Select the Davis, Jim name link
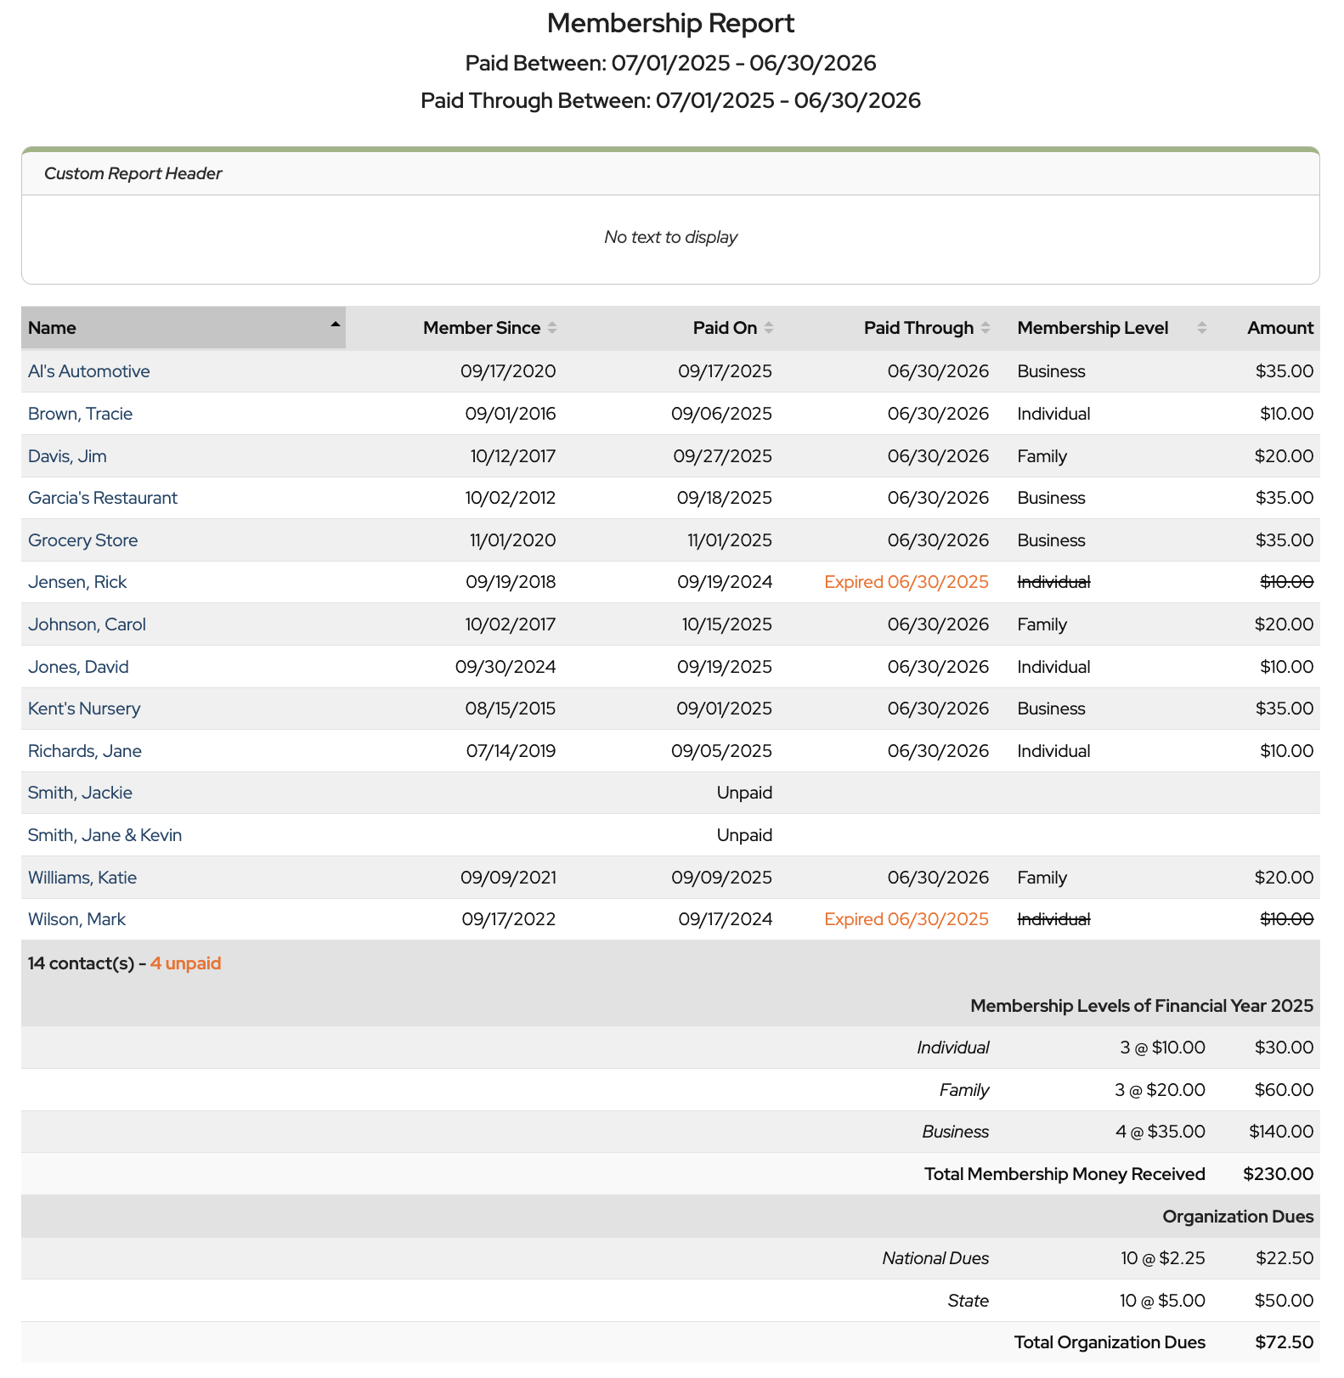 click(67, 456)
